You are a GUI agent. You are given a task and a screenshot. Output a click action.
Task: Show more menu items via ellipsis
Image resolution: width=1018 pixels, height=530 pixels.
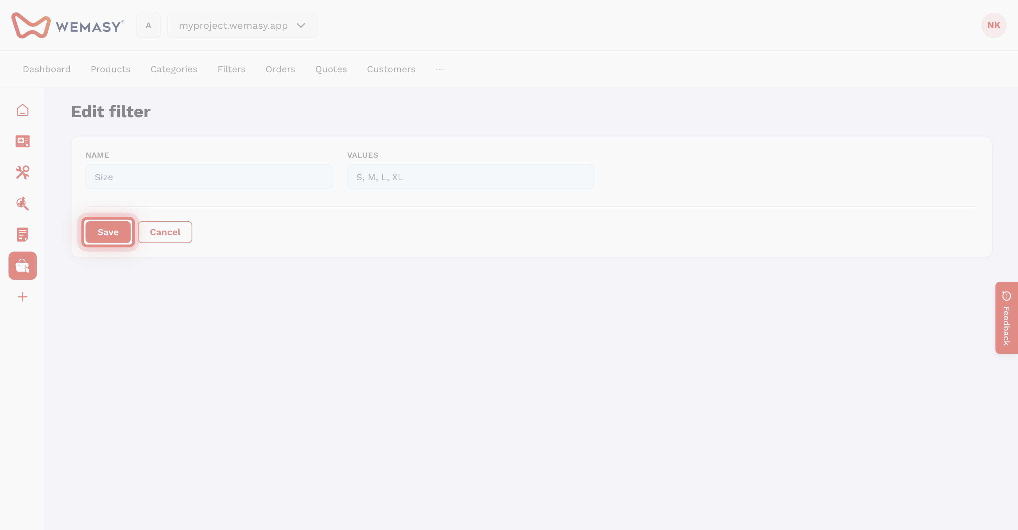point(440,69)
